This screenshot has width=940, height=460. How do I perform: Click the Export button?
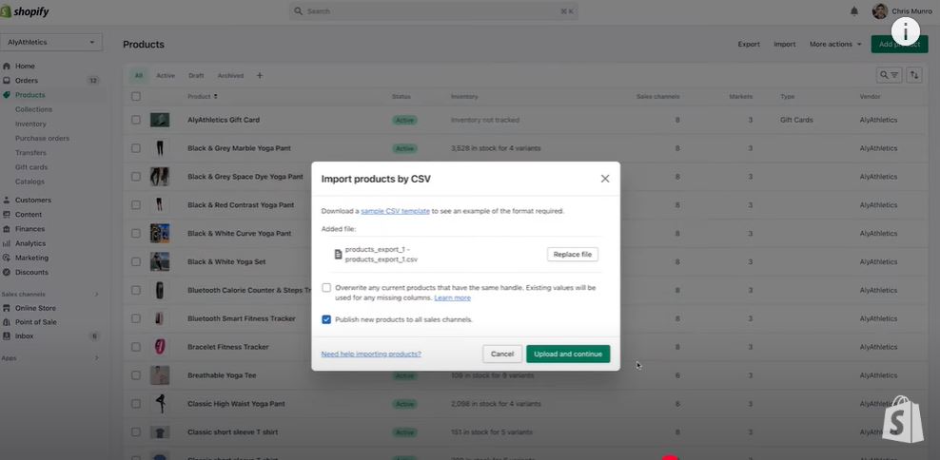(x=749, y=45)
